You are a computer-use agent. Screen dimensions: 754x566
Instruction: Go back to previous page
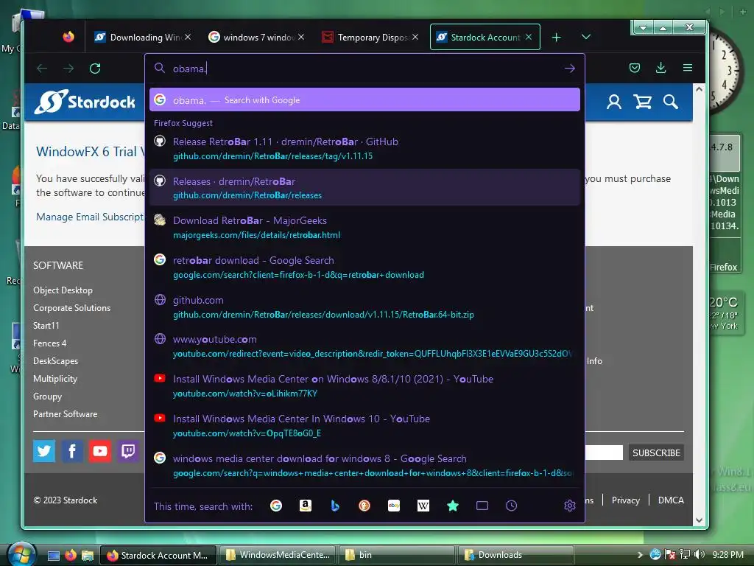(x=42, y=69)
